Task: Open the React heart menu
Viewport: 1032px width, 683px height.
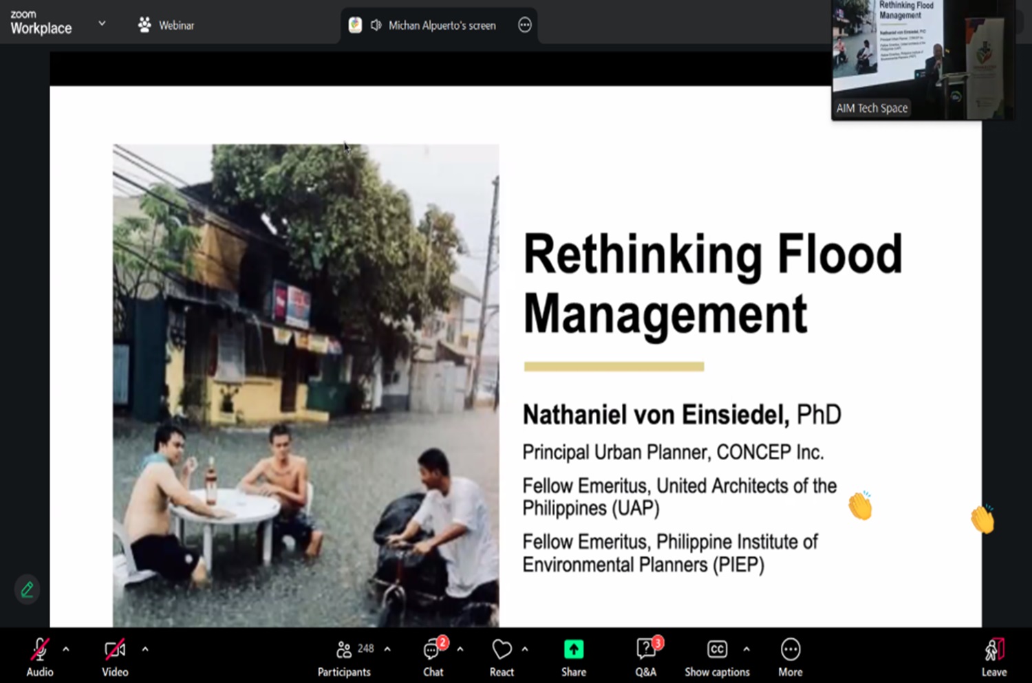Action: click(502, 650)
